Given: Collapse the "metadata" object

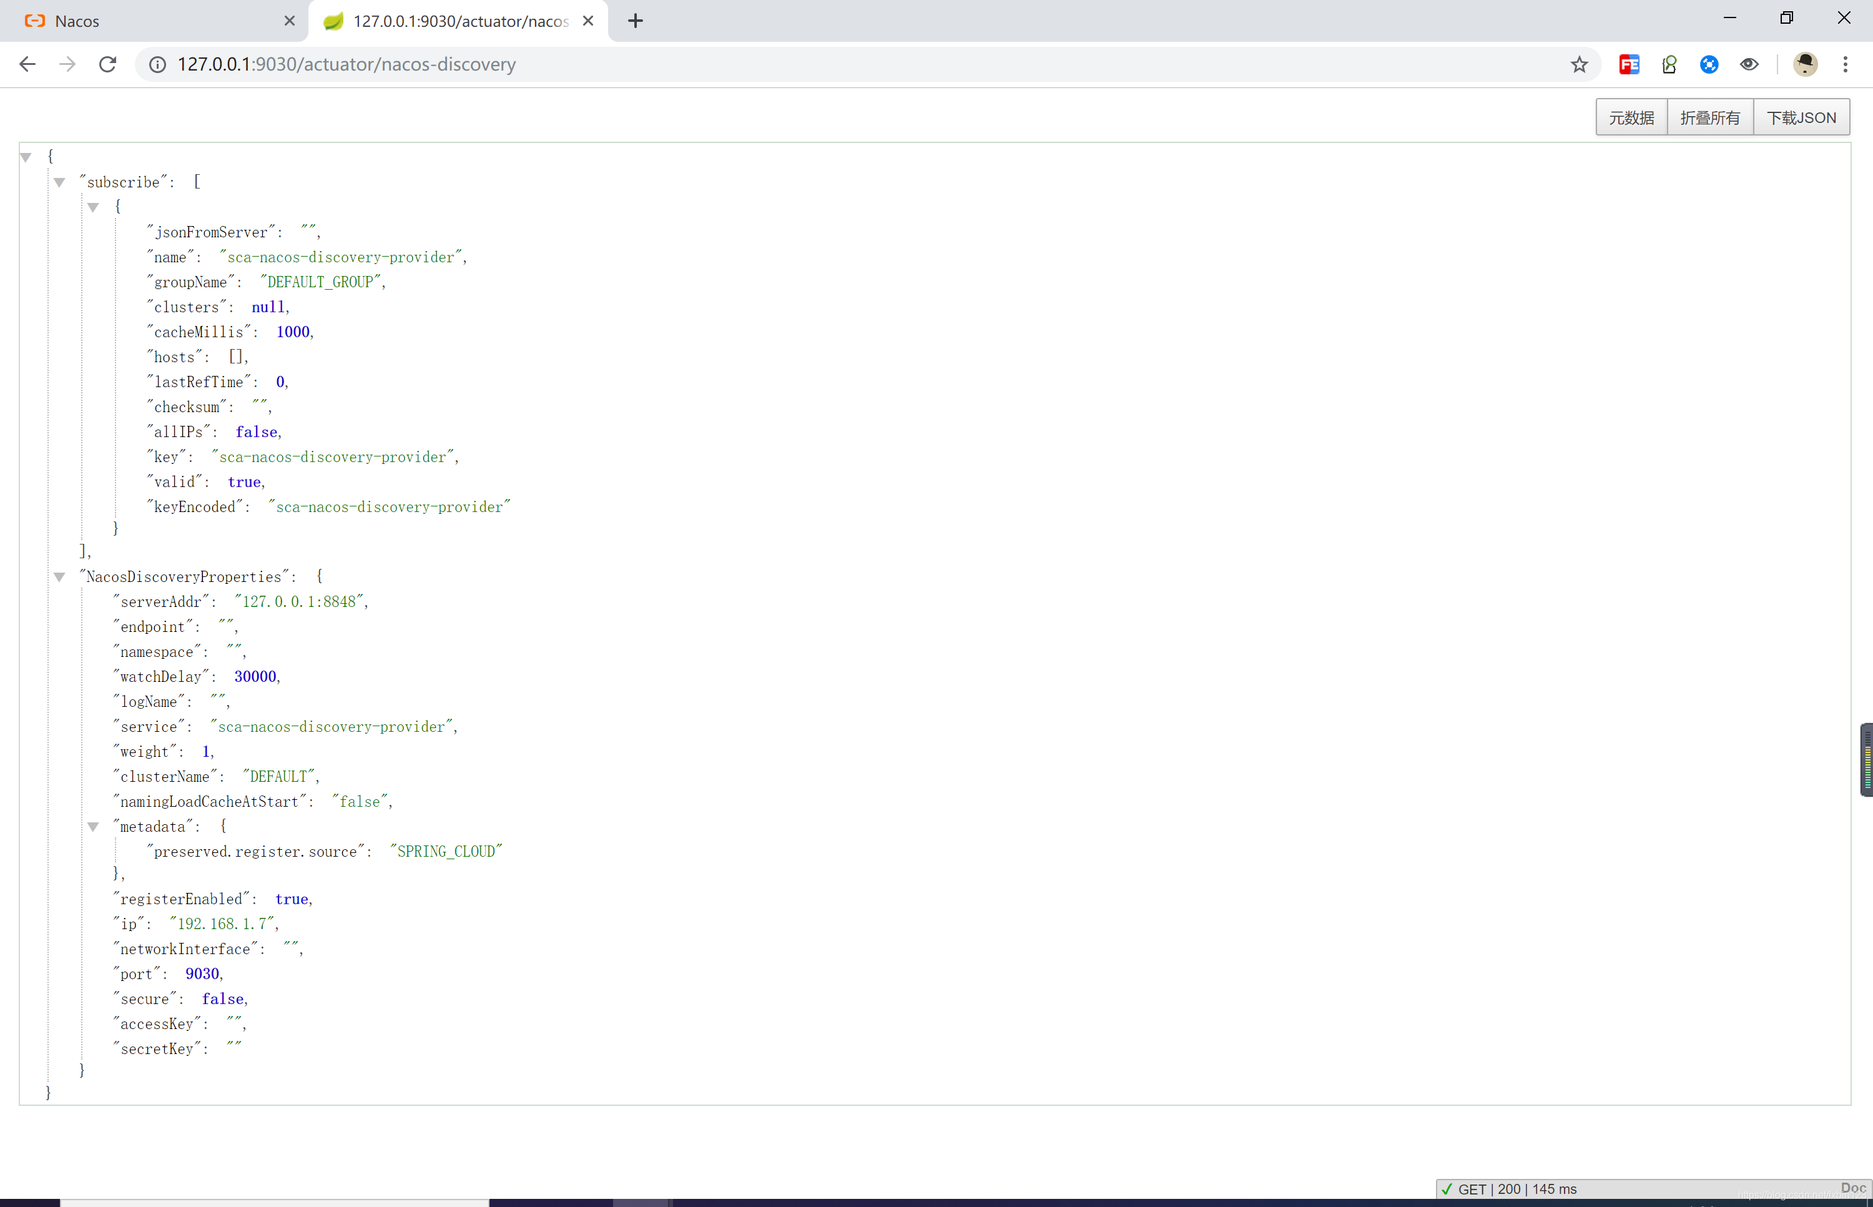Looking at the screenshot, I should (x=93, y=826).
